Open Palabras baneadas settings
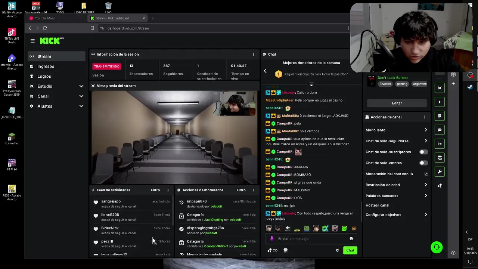The width and height of the screenshot is (478, 269). [x=396, y=196]
